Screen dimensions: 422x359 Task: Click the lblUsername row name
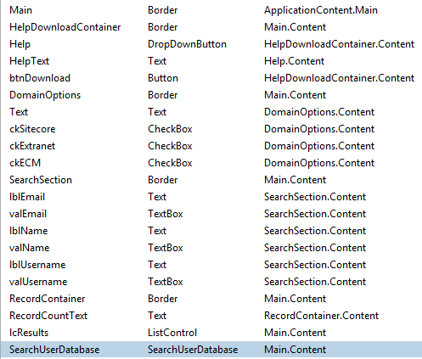(37, 265)
